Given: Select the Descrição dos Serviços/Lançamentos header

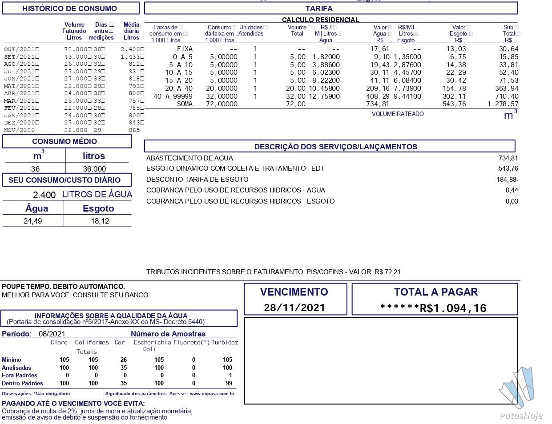Looking at the screenshot, I should click(x=330, y=146).
